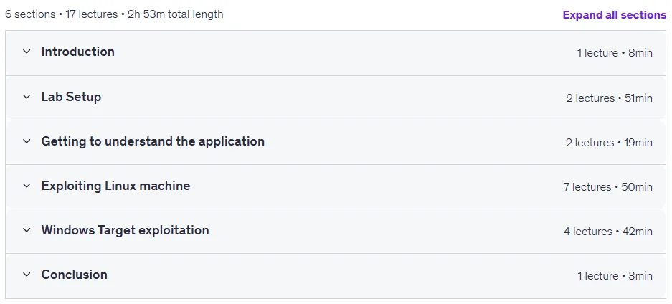Click the chevron beside Windows Target exploitation
Screen dimensions: 672x304
(27, 230)
